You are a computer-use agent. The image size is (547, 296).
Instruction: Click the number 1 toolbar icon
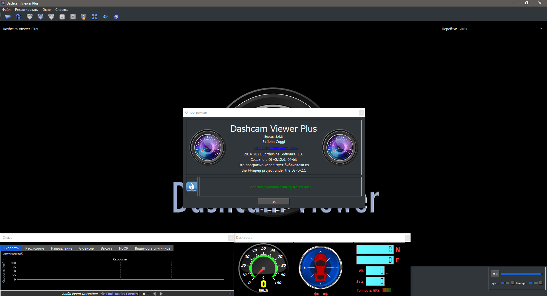tap(62, 17)
